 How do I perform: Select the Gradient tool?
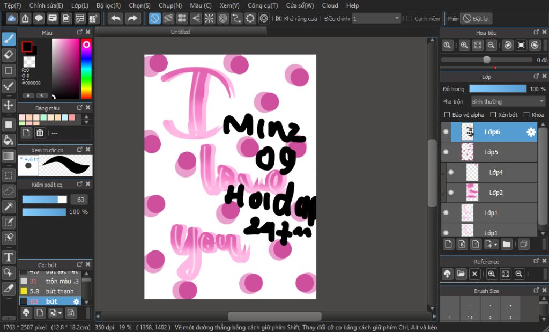[9, 156]
